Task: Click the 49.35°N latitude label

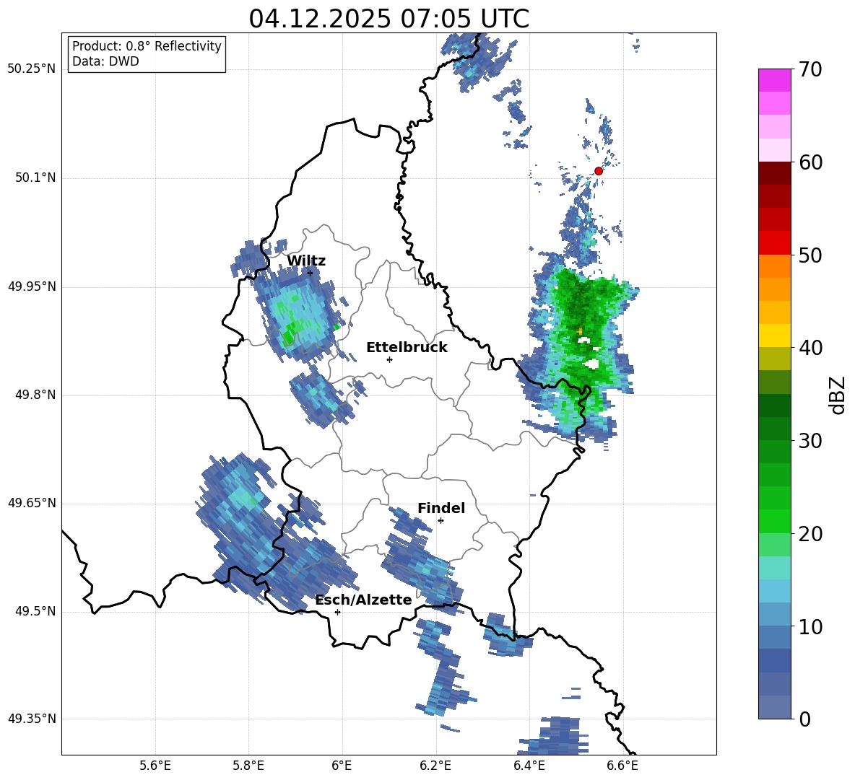Action: (x=32, y=719)
